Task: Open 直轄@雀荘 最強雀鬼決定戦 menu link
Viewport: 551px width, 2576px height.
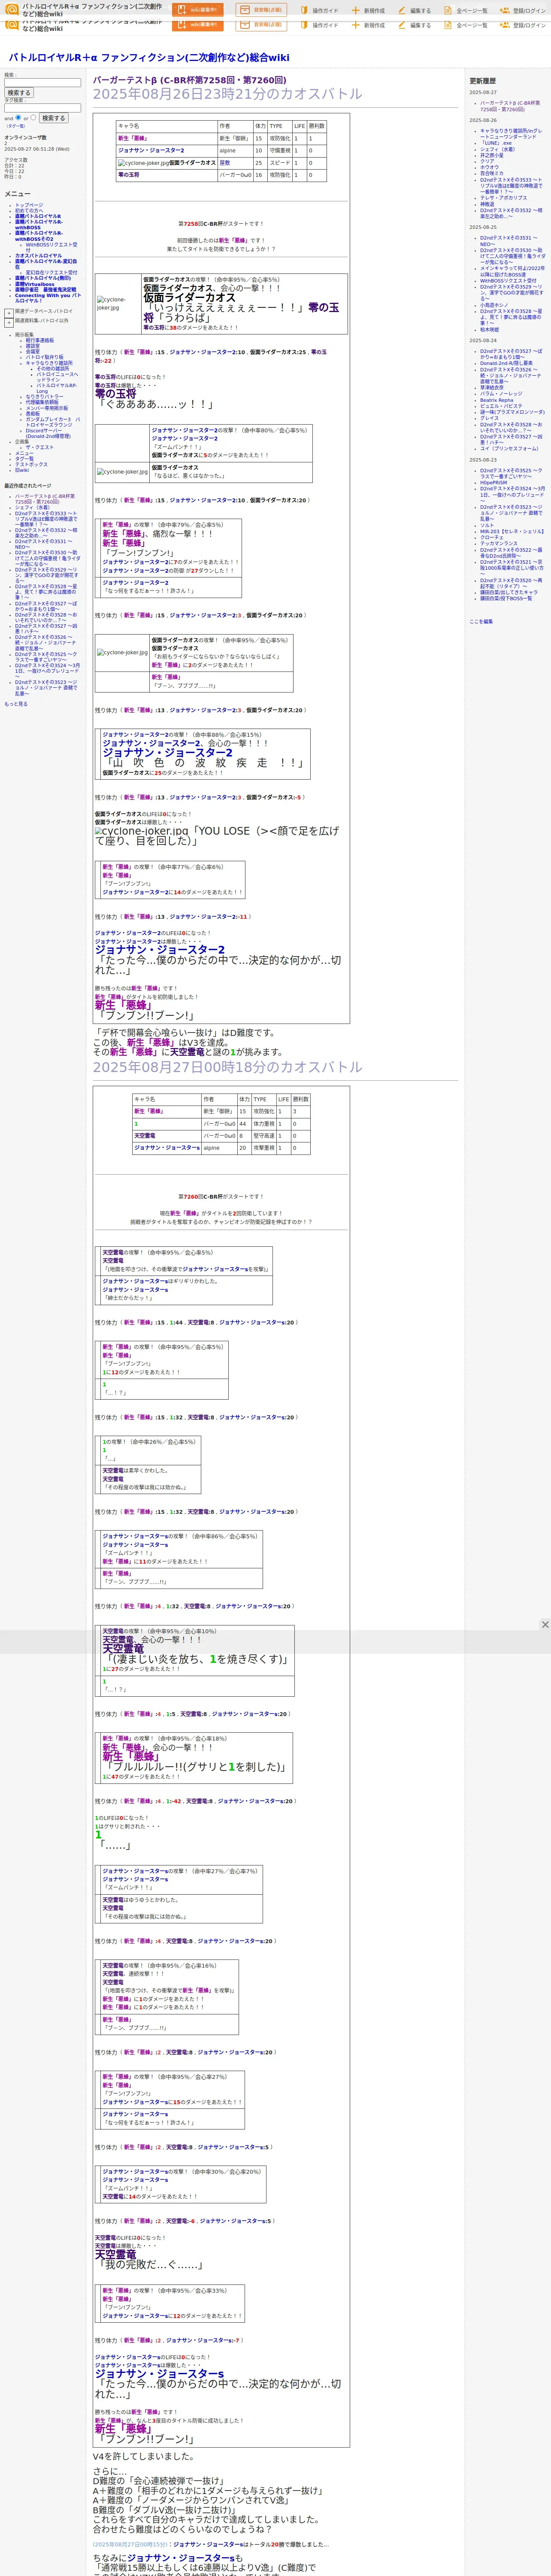Action: (45, 290)
